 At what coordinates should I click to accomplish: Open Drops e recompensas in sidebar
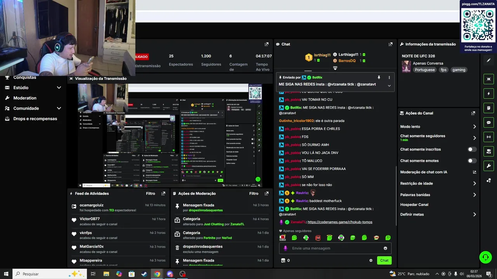(35, 119)
